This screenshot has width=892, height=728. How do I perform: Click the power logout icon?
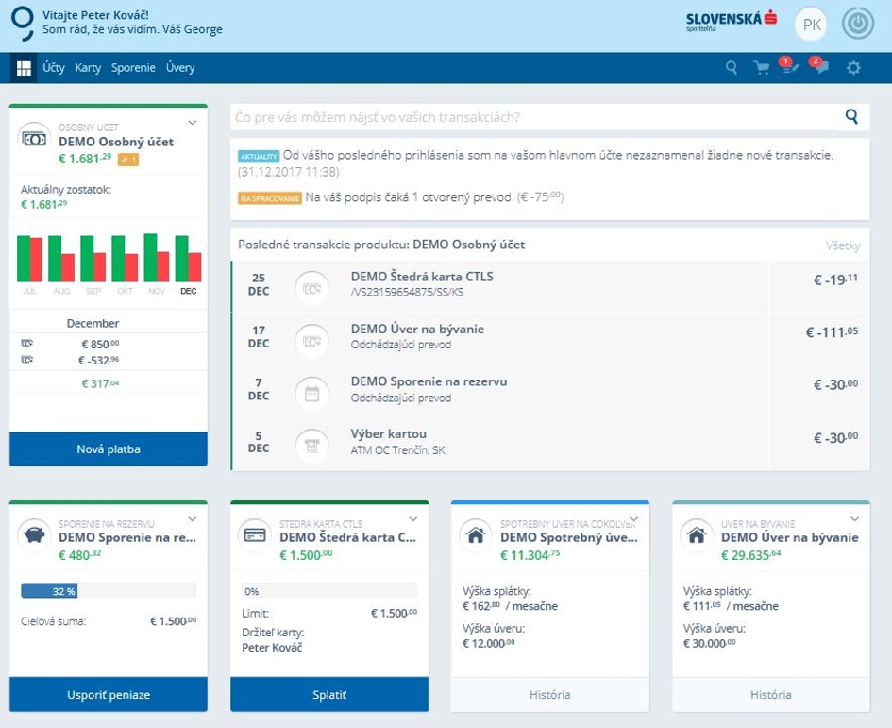coord(858,25)
